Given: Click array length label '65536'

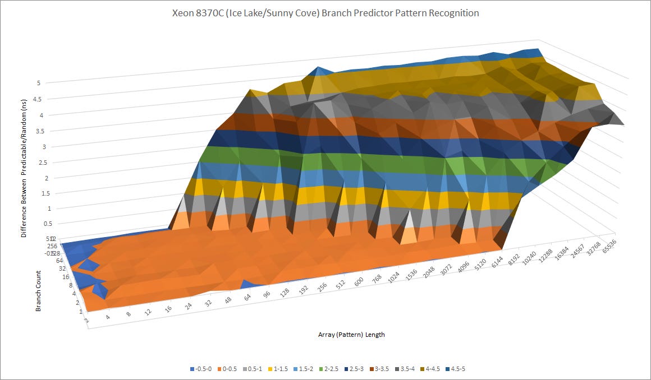Looking at the screenshot, I should coord(610,247).
